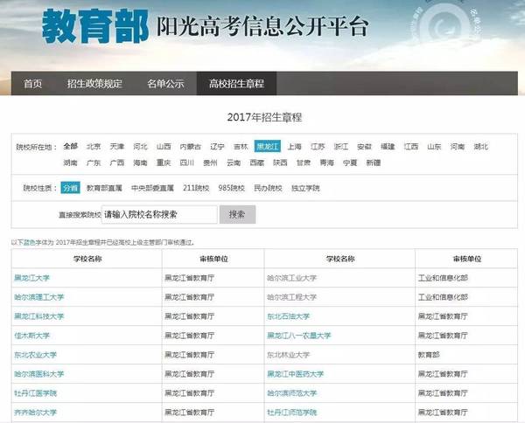Open 哈尔滨医科大学 admission charter
Image resolution: width=525 pixels, height=423 pixels.
click(38, 374)
